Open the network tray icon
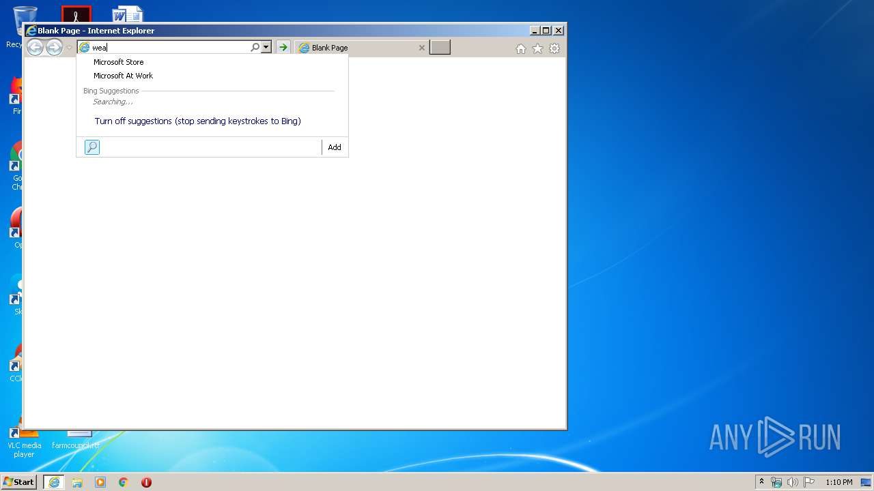Screen dimensions: 874x491 pyautogui.click(x=776, y=482)
